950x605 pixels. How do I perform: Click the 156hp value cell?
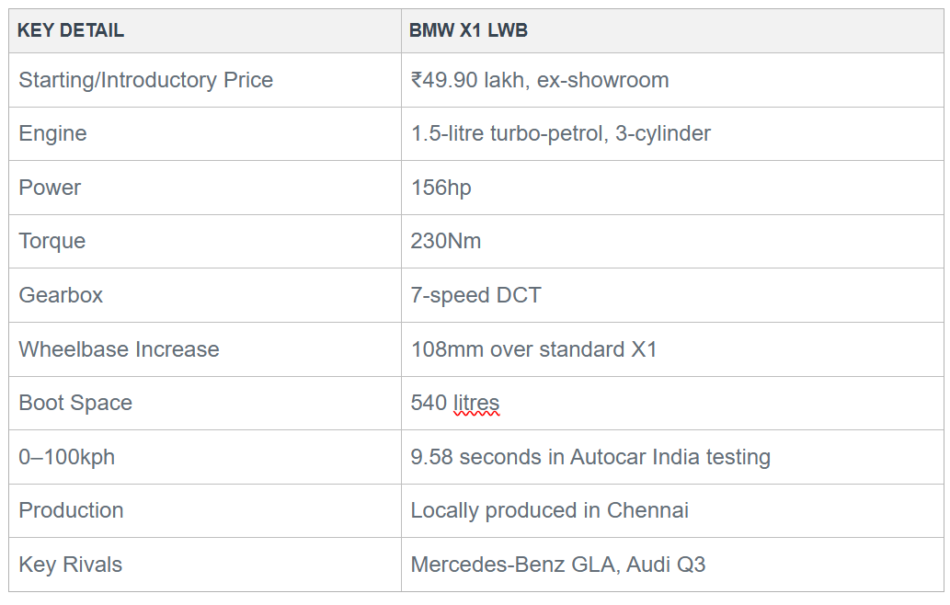click(672, 188)
